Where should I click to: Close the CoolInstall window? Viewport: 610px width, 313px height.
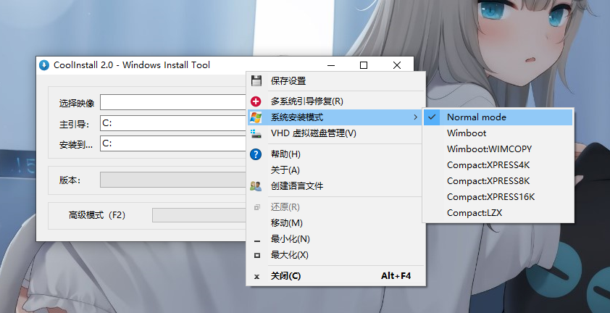point(397,65)
